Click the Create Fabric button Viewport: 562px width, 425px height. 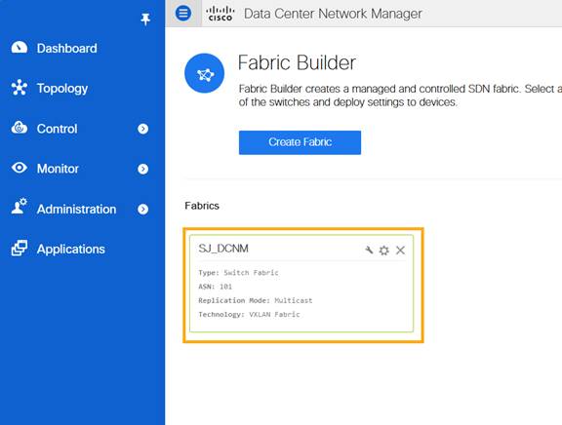pyautogui.click(x=300, y=142)
